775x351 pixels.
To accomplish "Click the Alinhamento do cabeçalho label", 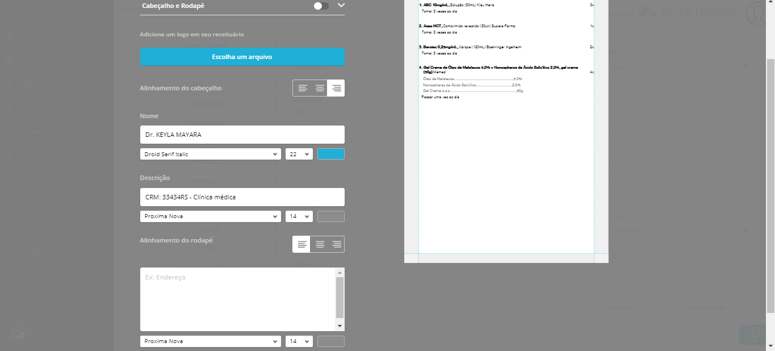I will pyautogui.click(x=181, y=88).
